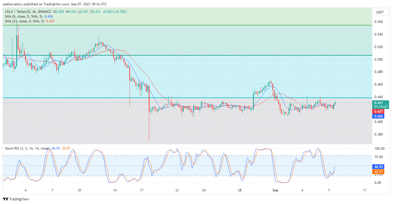Click the publisher caption text at the top
This screenshot has height=204, width=393.
click(55, 4)
